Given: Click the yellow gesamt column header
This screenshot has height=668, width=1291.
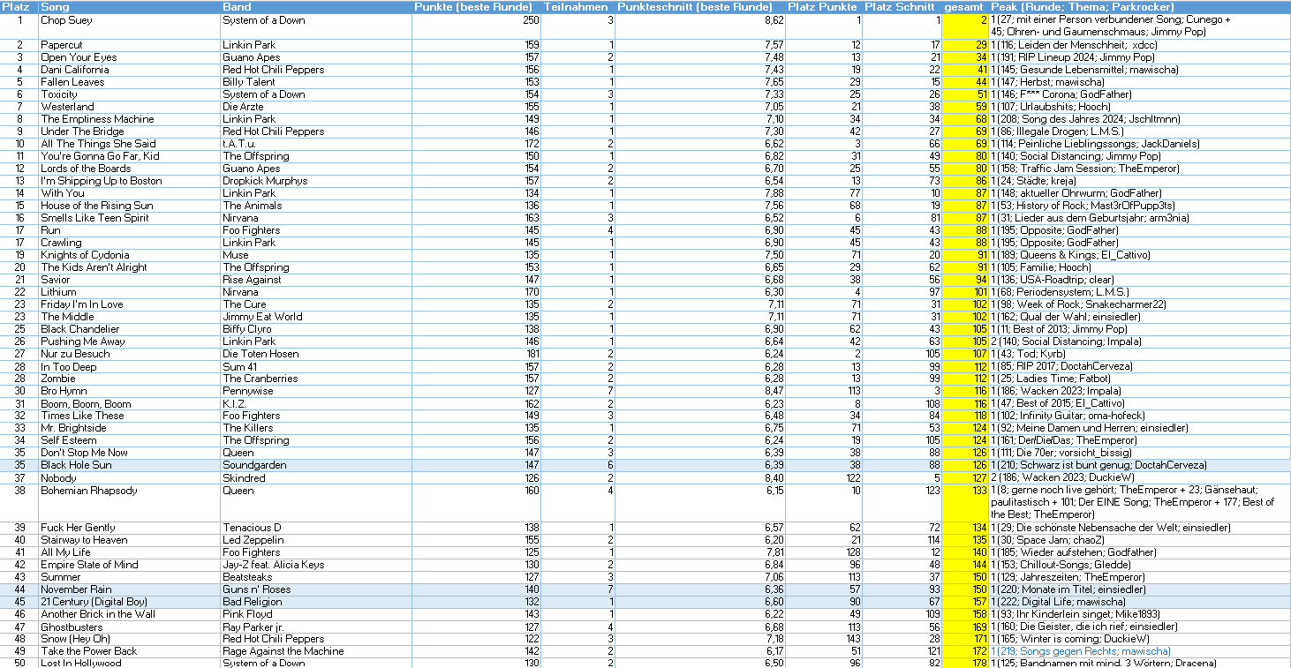Looking at the screenshot, I should tap(964, 7).
